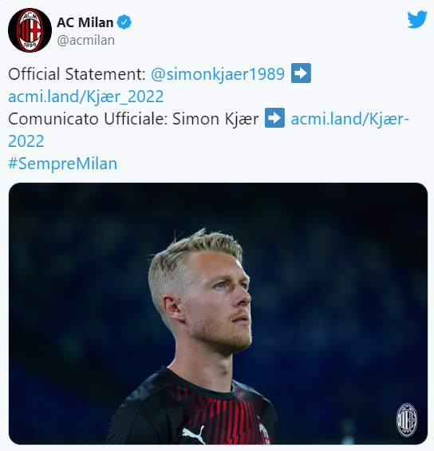Screen dimensions: 434x451
Task: Click the blue verified checkmark badge
Action: pyautogui.click(x=124, y=22)
